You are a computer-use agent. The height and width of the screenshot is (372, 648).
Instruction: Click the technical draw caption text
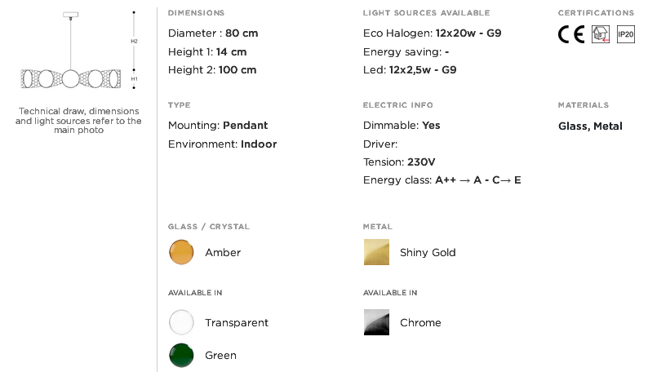pos(78,120)
